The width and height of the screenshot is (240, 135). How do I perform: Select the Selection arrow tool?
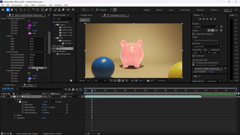click(x=8, y=10)
